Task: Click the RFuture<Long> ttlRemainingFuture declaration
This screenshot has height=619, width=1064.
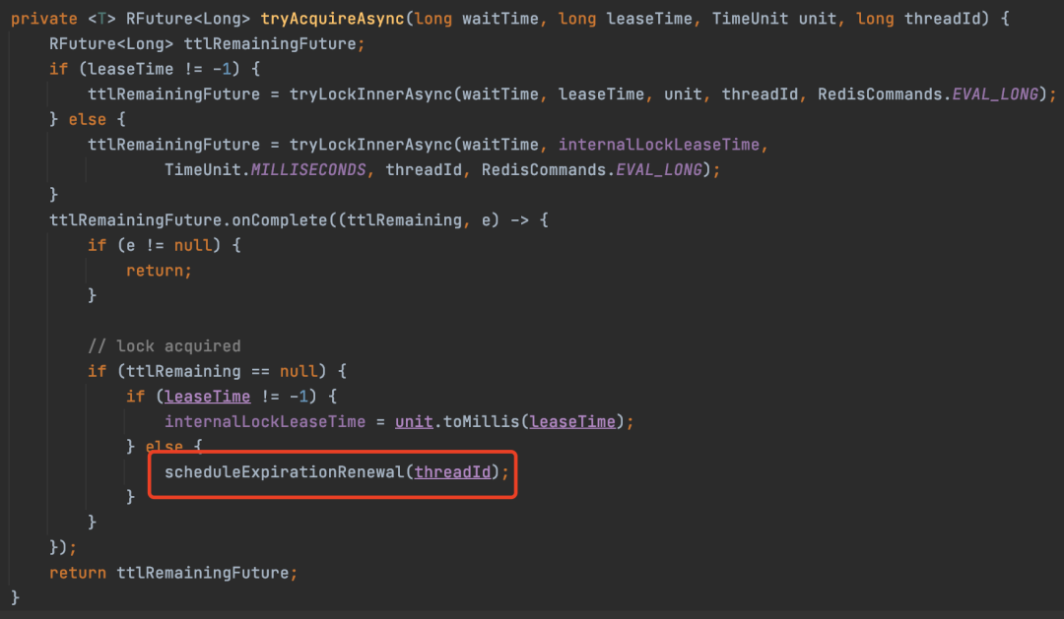Action: (x=207, y=44)
